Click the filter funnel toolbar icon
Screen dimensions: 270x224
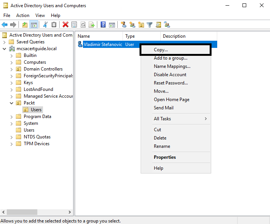pyautogui.click(x=150, y=25)
